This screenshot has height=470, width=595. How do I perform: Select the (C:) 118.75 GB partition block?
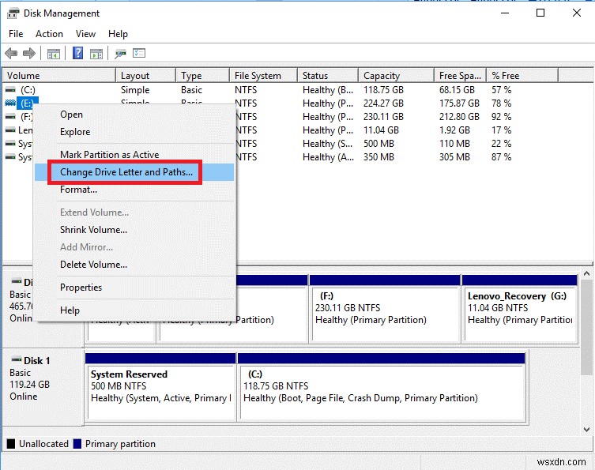point(382,387)
